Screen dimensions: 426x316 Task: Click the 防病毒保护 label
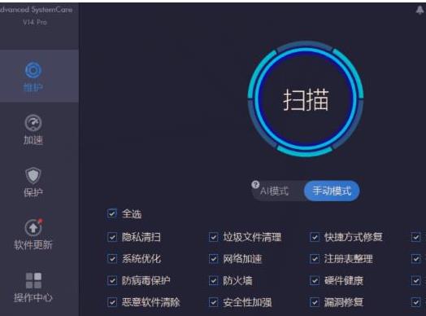(x=146, y=280)
